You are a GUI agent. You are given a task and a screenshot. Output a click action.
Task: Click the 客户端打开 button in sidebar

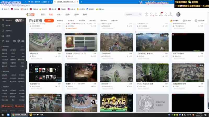pos(7,106)
